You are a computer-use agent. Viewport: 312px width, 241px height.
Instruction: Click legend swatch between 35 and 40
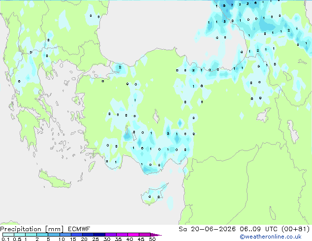pos(122,235)
